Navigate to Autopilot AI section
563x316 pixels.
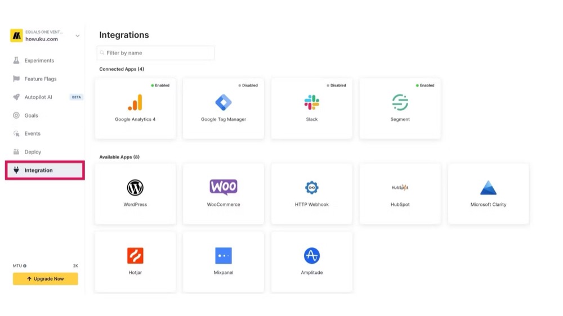[38, 97]
